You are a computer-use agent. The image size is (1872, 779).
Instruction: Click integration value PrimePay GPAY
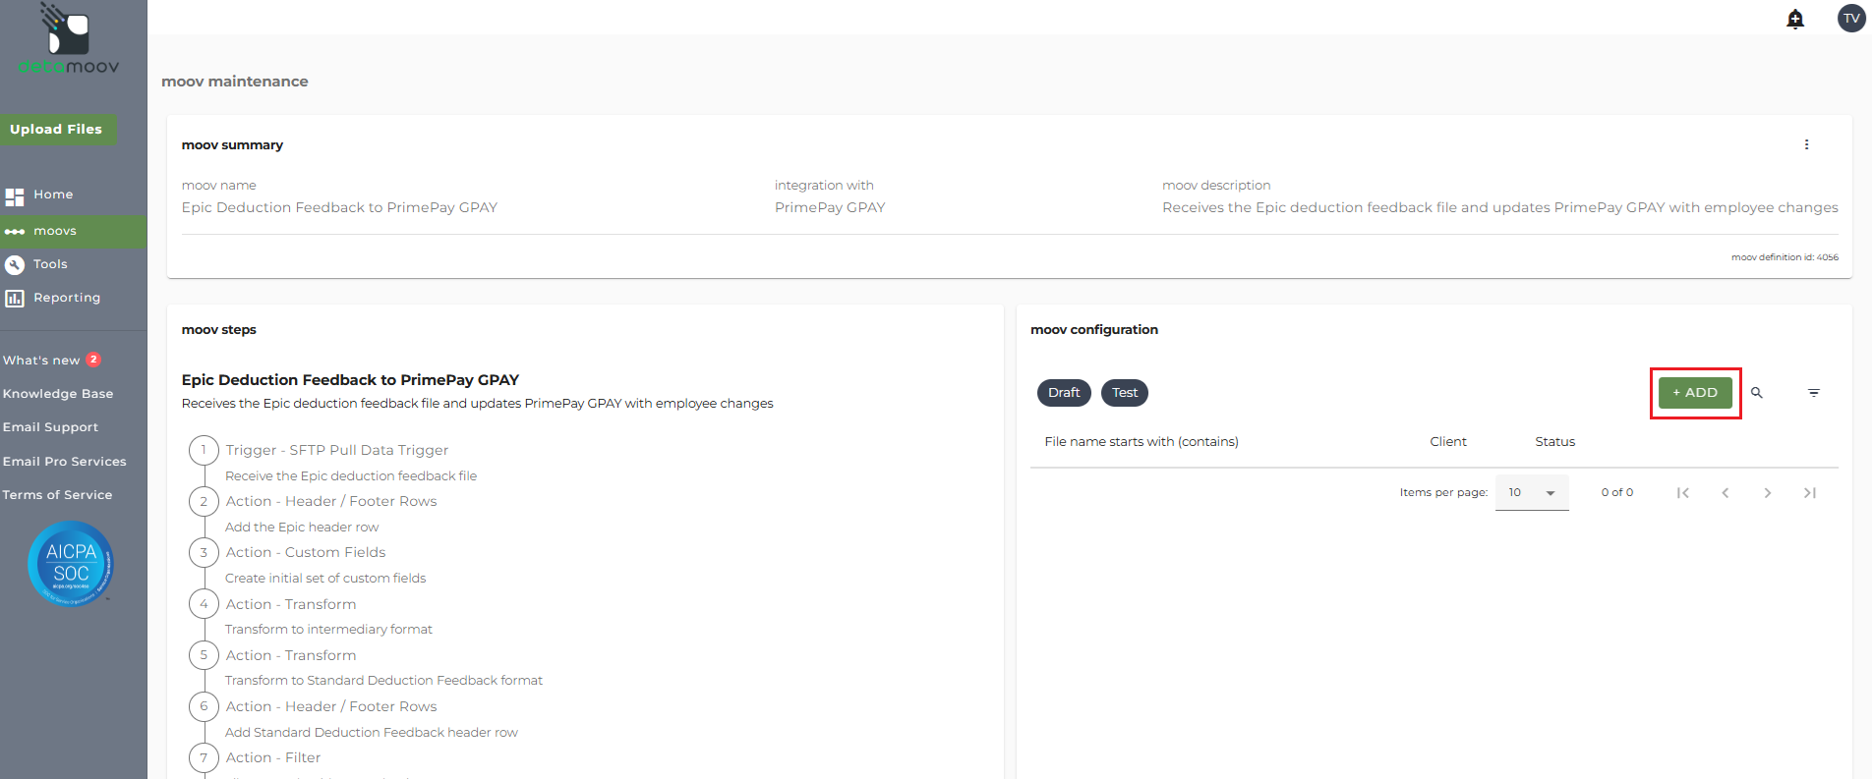pos(830,207)
